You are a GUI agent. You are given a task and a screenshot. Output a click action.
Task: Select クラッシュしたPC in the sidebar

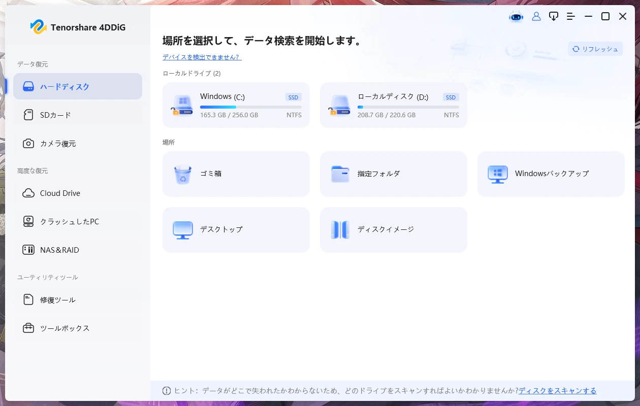[x=78, y=221]
